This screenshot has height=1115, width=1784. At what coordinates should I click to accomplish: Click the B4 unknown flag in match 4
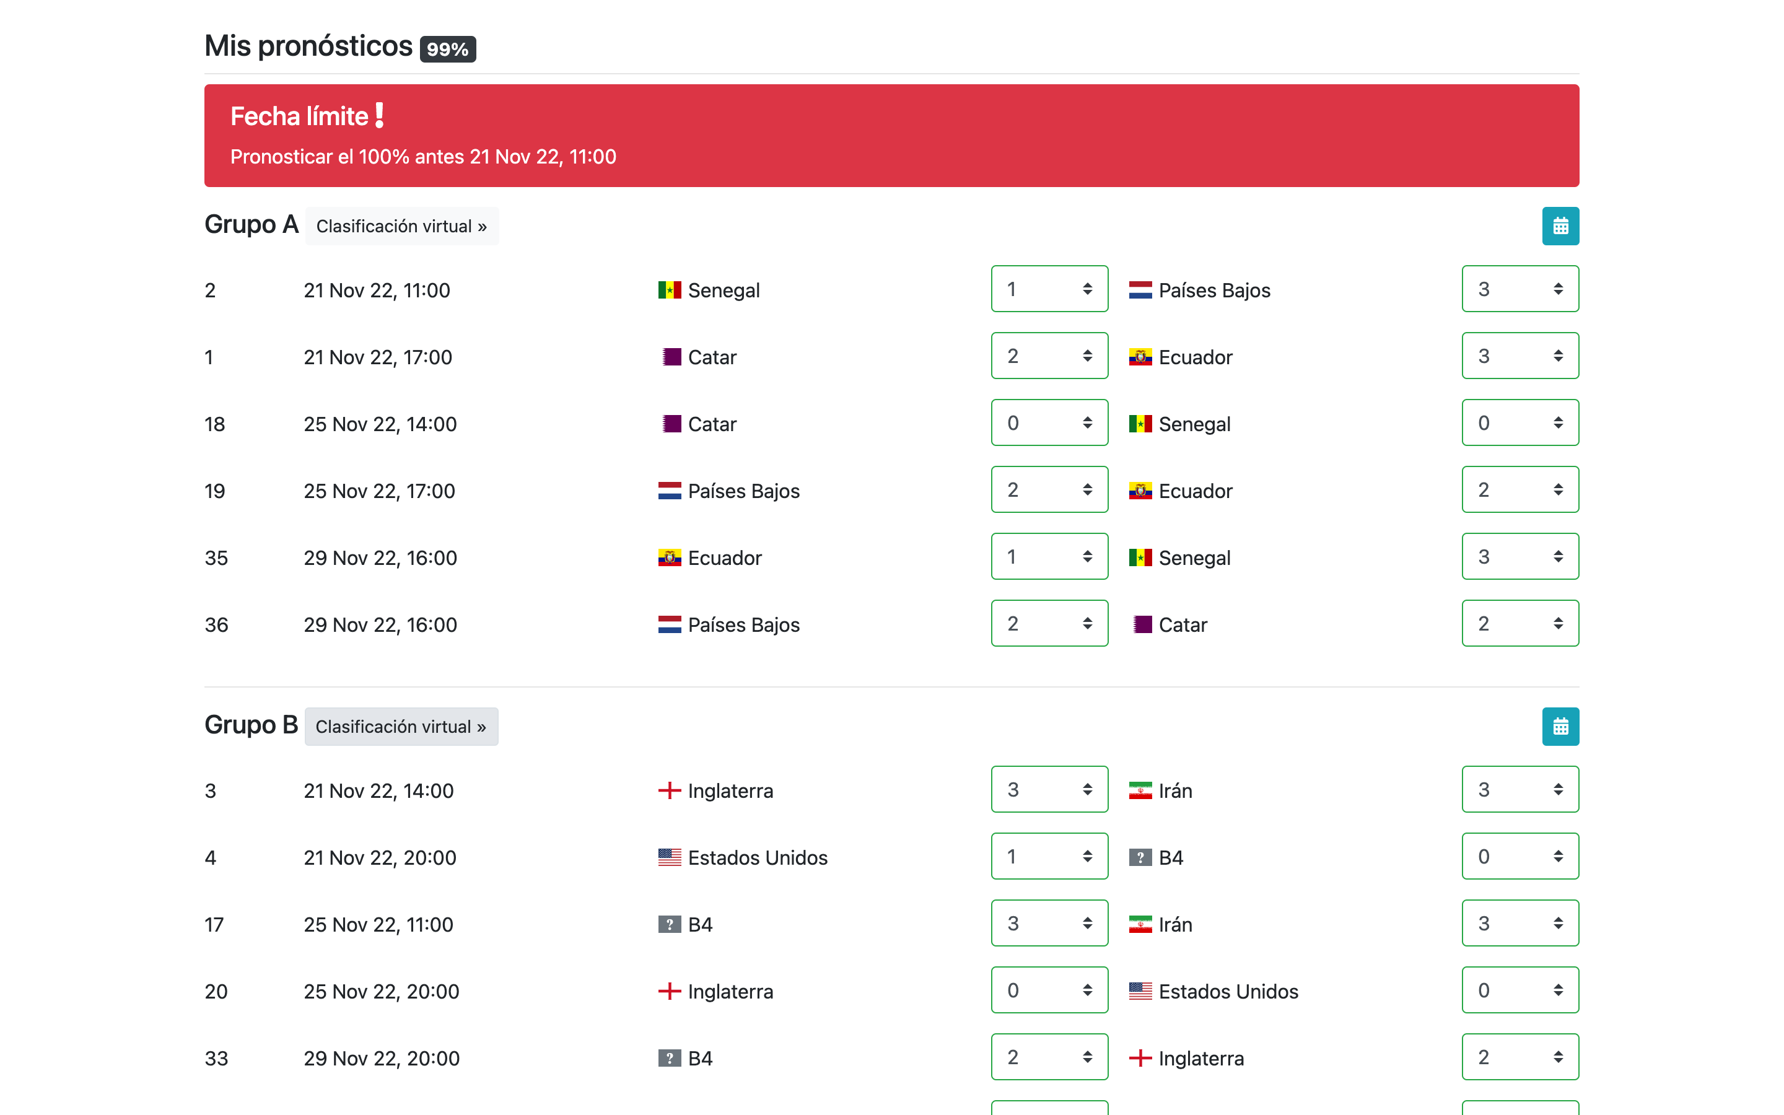tap(1140, 858)
